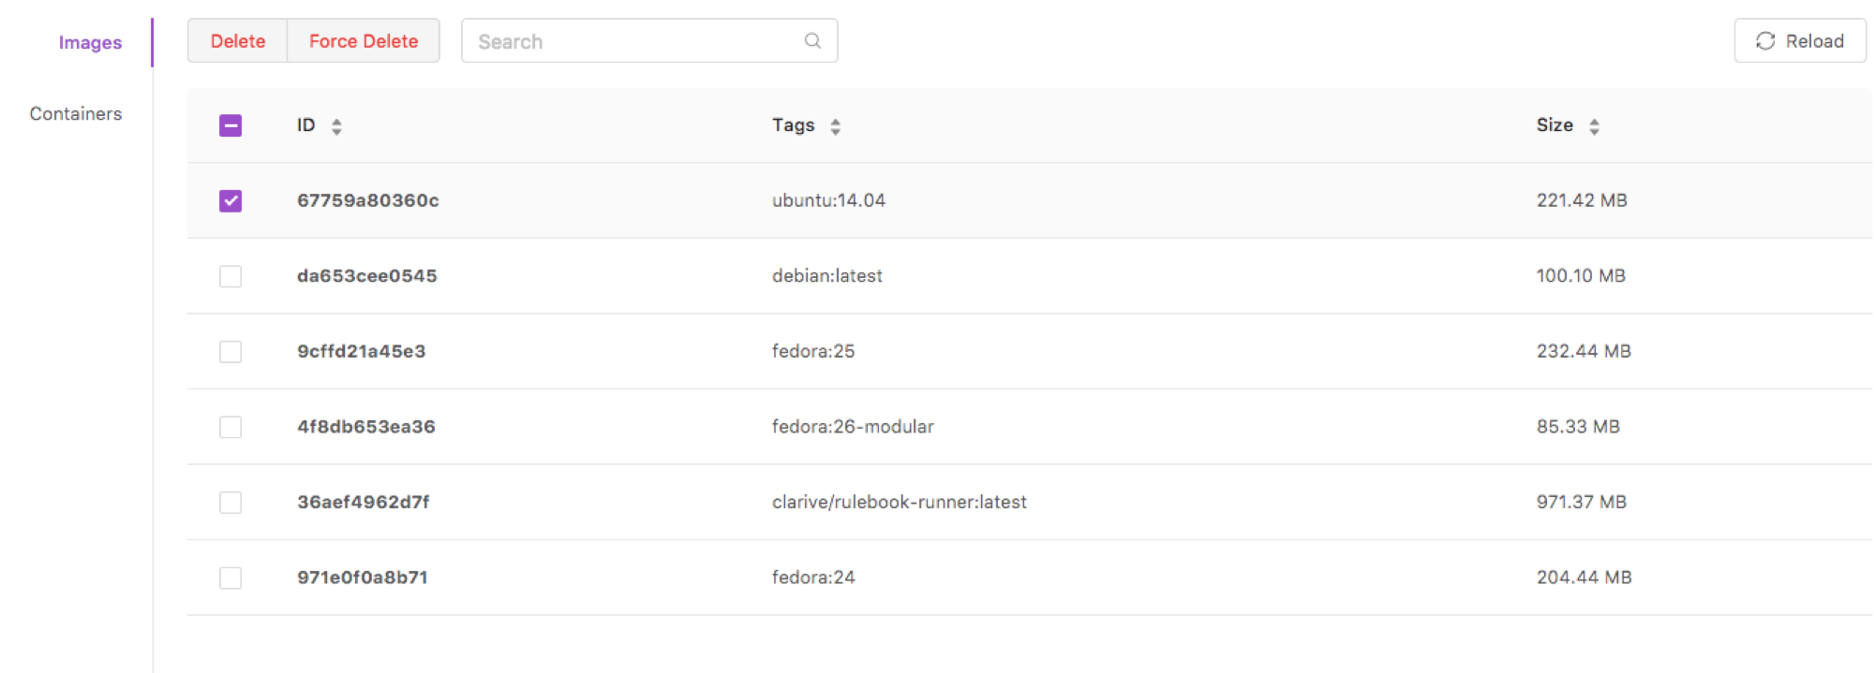Screen dimensions: 1874x673
Task: Click image ID da653cee0545
Action: [x=367, y=276]
